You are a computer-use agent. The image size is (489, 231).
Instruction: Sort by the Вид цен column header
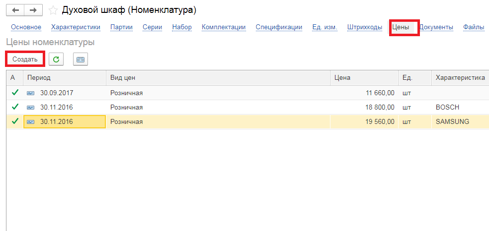coord(218,78)
